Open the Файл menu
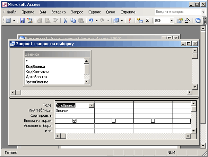Image resolution: width=208 pixels, height=157 pixels. pos(12,12)
